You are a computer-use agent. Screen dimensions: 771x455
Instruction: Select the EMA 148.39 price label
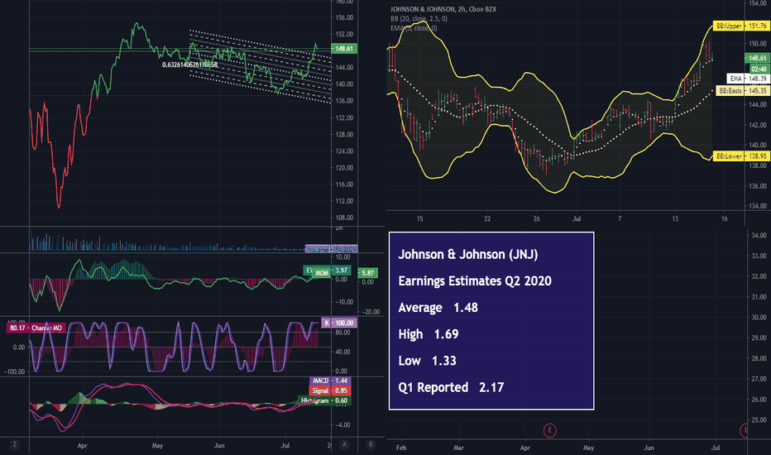(x=748, y=79)
